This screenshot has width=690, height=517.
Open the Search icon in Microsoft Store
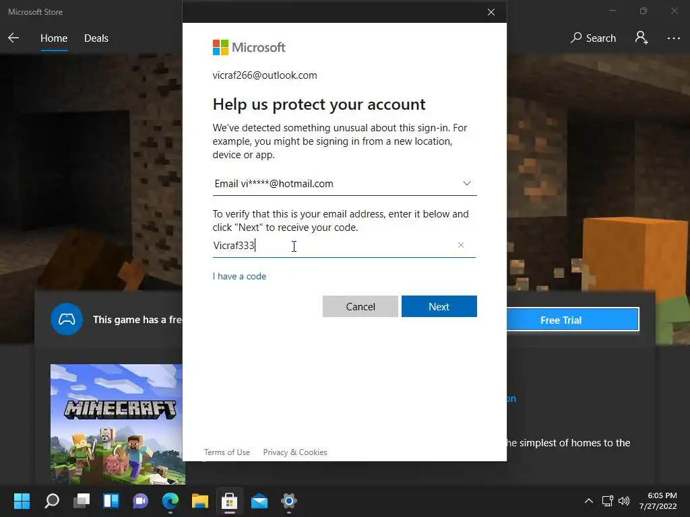click(x=575, y=38)
